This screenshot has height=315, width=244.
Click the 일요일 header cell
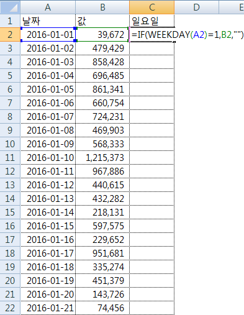coord(152,21)
